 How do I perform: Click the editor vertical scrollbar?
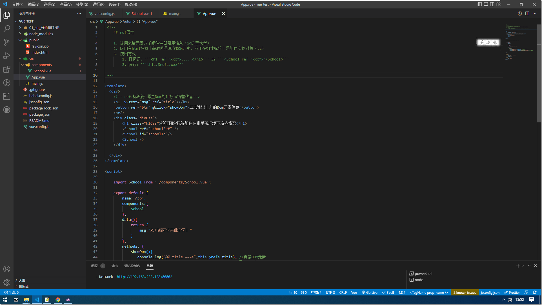539,73
